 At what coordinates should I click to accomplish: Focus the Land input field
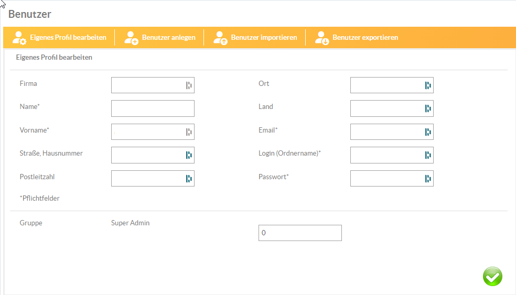386,108
